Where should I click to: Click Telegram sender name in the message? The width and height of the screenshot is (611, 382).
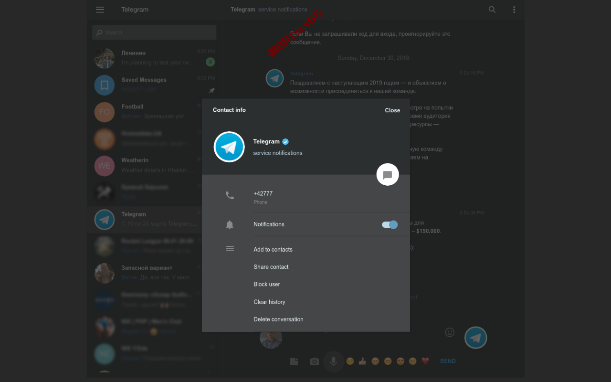[302, 74]
